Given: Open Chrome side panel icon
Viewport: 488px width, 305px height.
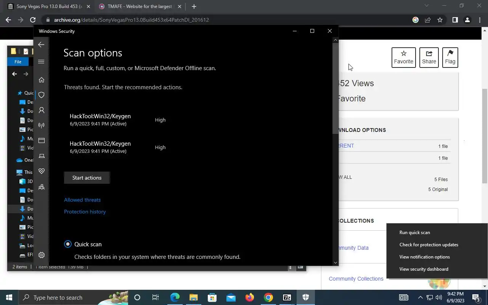Looking at the screenshot, I should (455, 20).
